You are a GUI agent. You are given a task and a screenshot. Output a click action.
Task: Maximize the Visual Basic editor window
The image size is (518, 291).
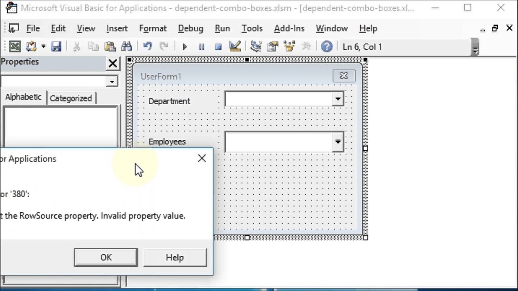(x=467, y=8)
